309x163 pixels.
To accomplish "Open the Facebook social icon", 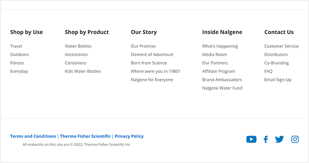I will tap(266, 139).
